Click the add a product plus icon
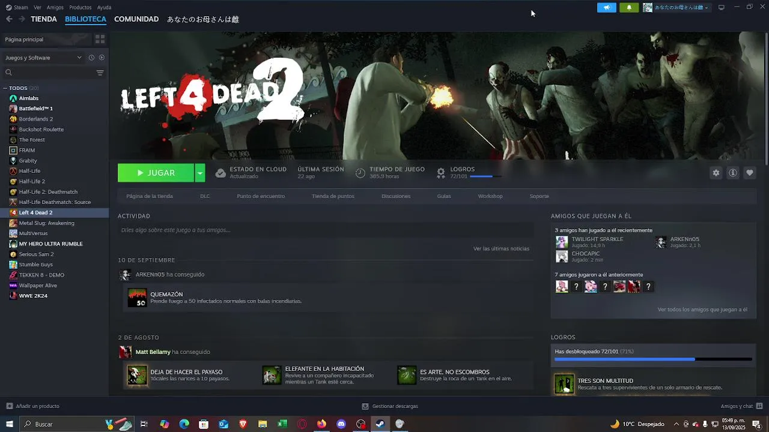769x432 pixels. click(x=9, y=406)
